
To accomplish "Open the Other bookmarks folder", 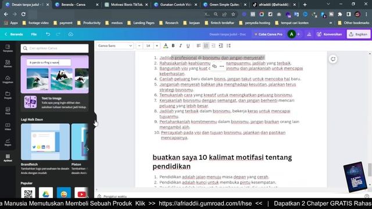I will (353, 23).
